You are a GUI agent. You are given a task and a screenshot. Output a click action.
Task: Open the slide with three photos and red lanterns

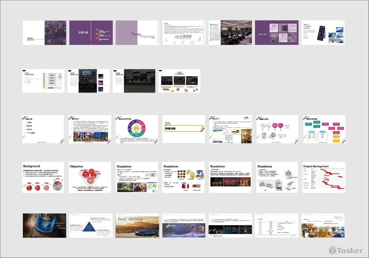179,81
